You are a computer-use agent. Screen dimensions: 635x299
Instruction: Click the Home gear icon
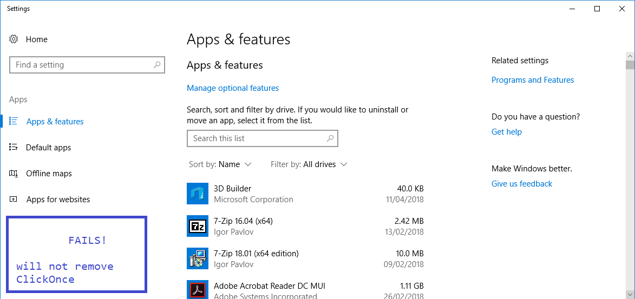click(14, 39)
